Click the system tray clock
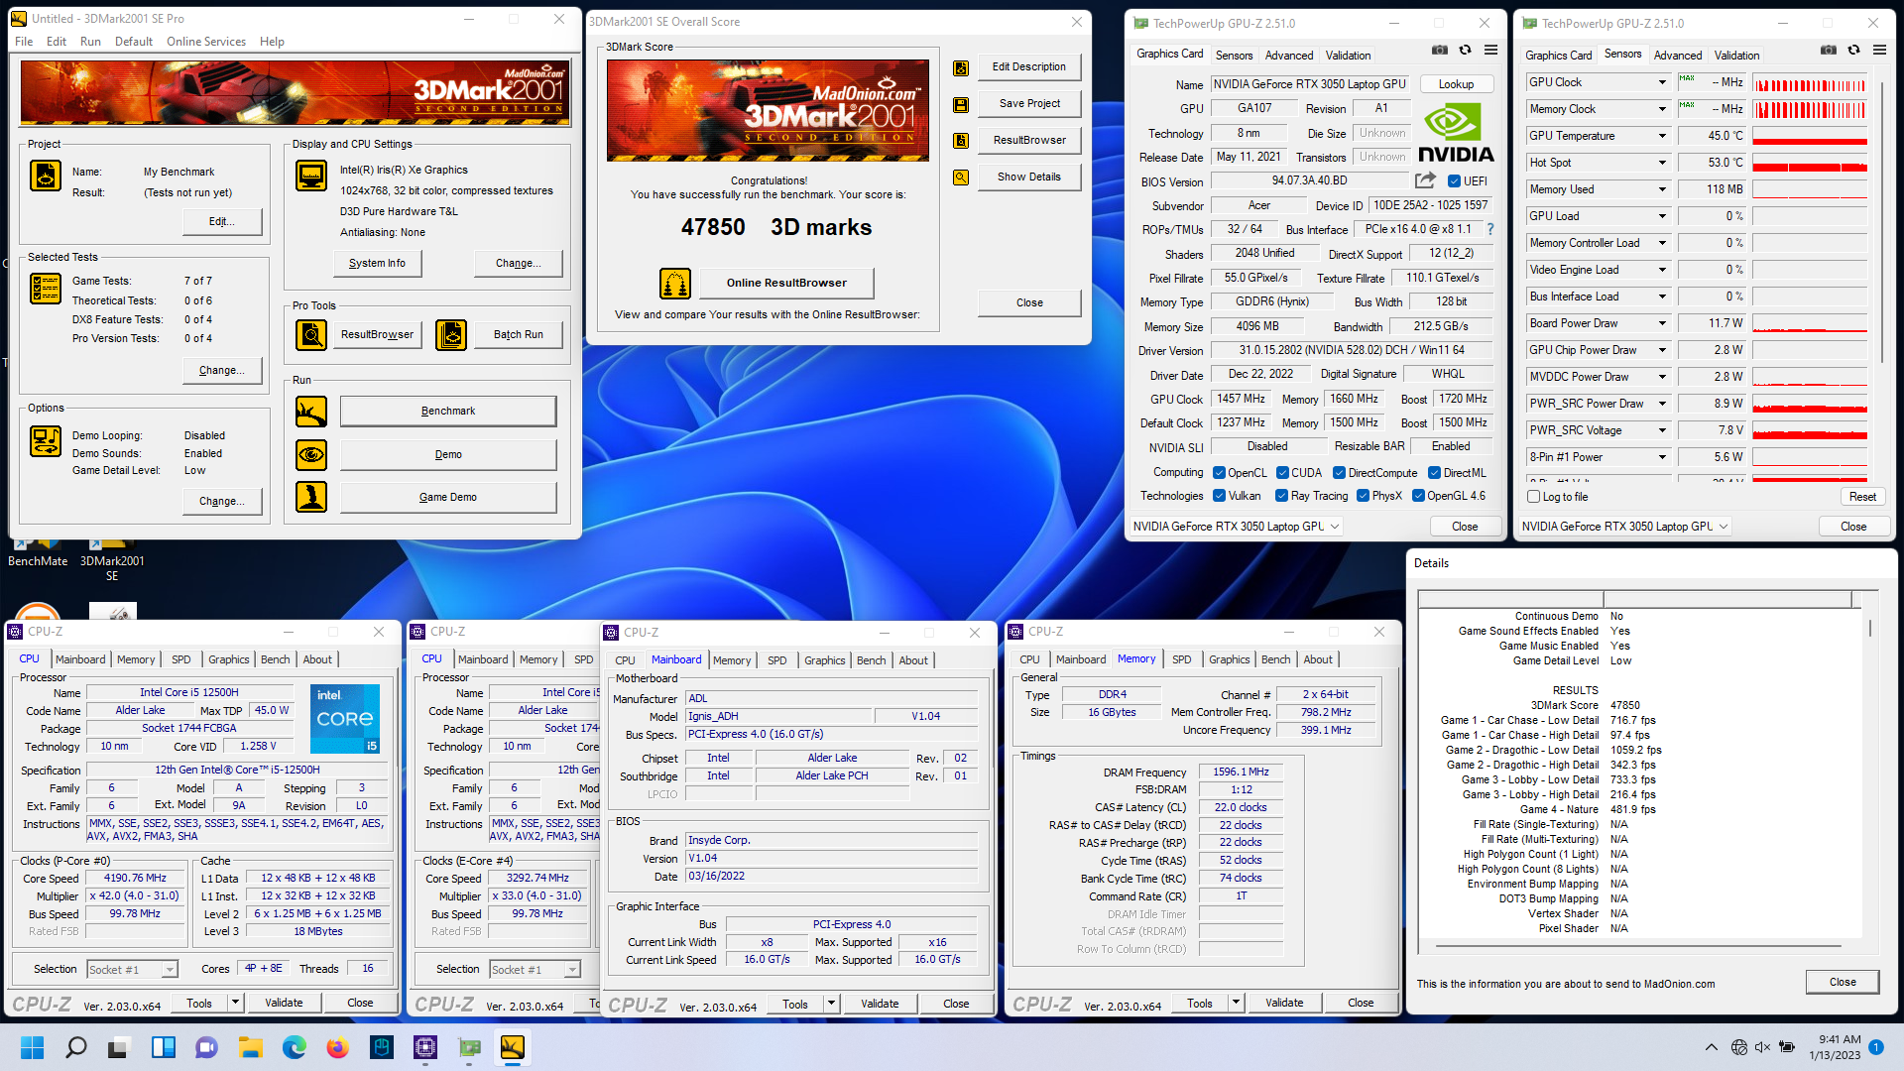The height and width of the screenshot is (1071, 1904). pos(1835,1047)
